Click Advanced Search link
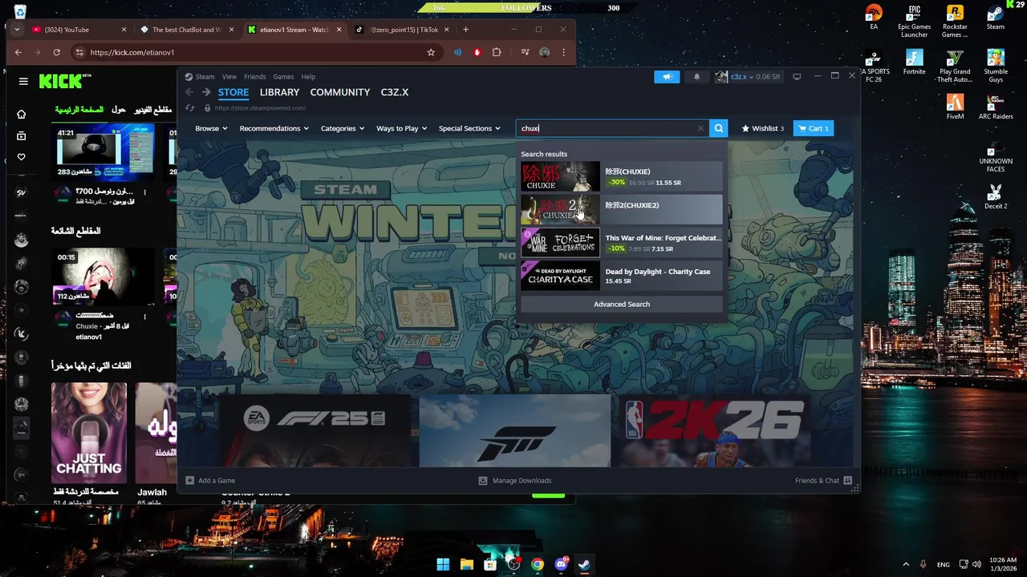 coord(622,305)
